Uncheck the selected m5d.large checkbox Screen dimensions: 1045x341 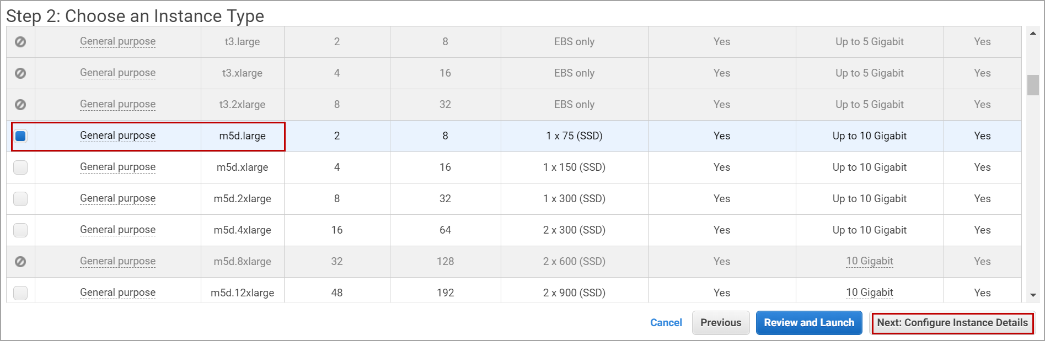pos(20,136)
